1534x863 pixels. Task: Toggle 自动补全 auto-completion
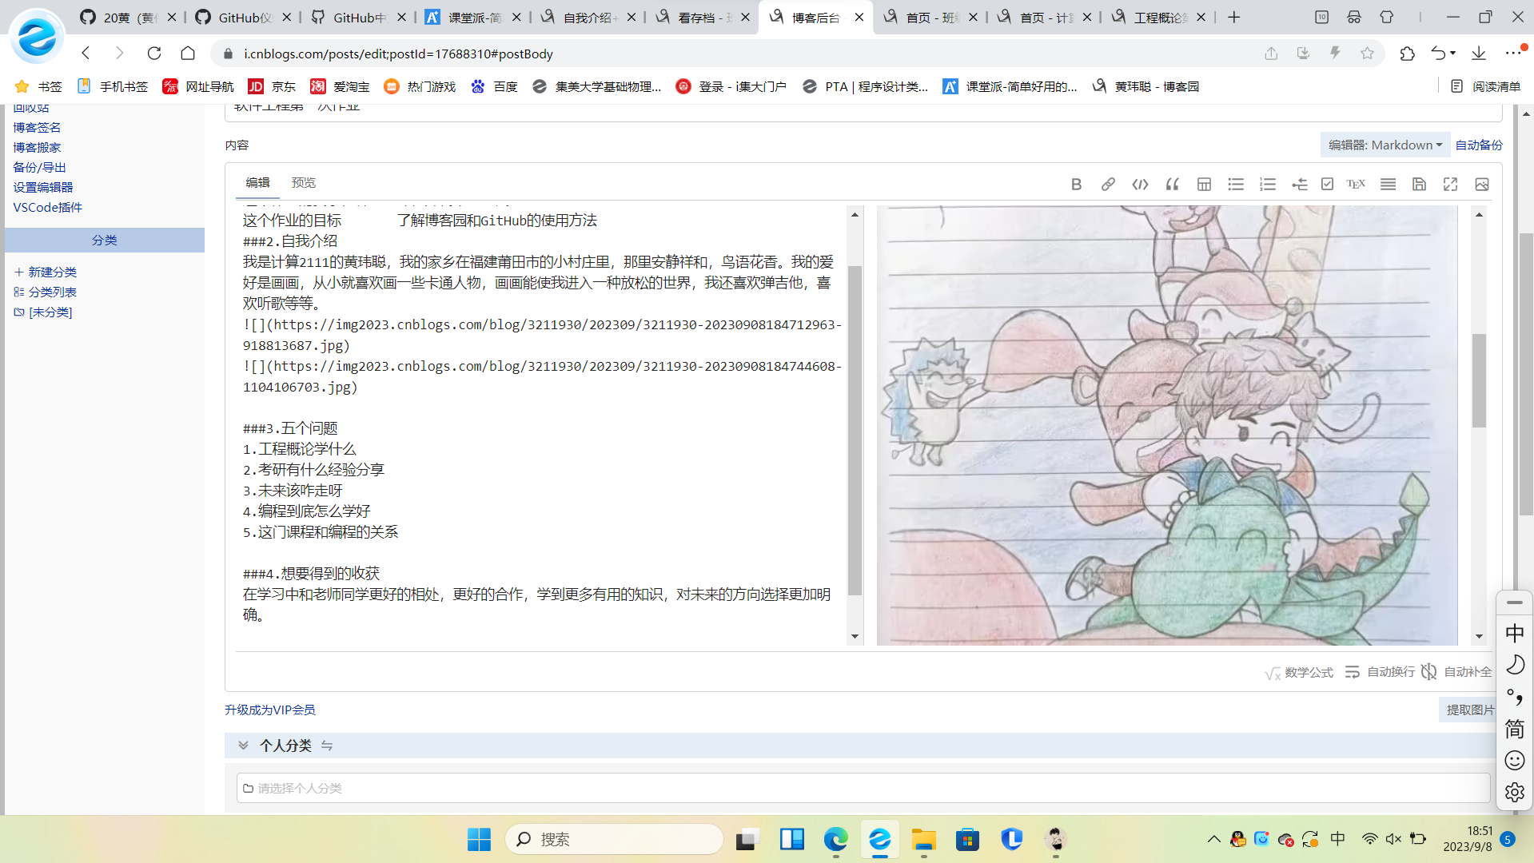1456,672
